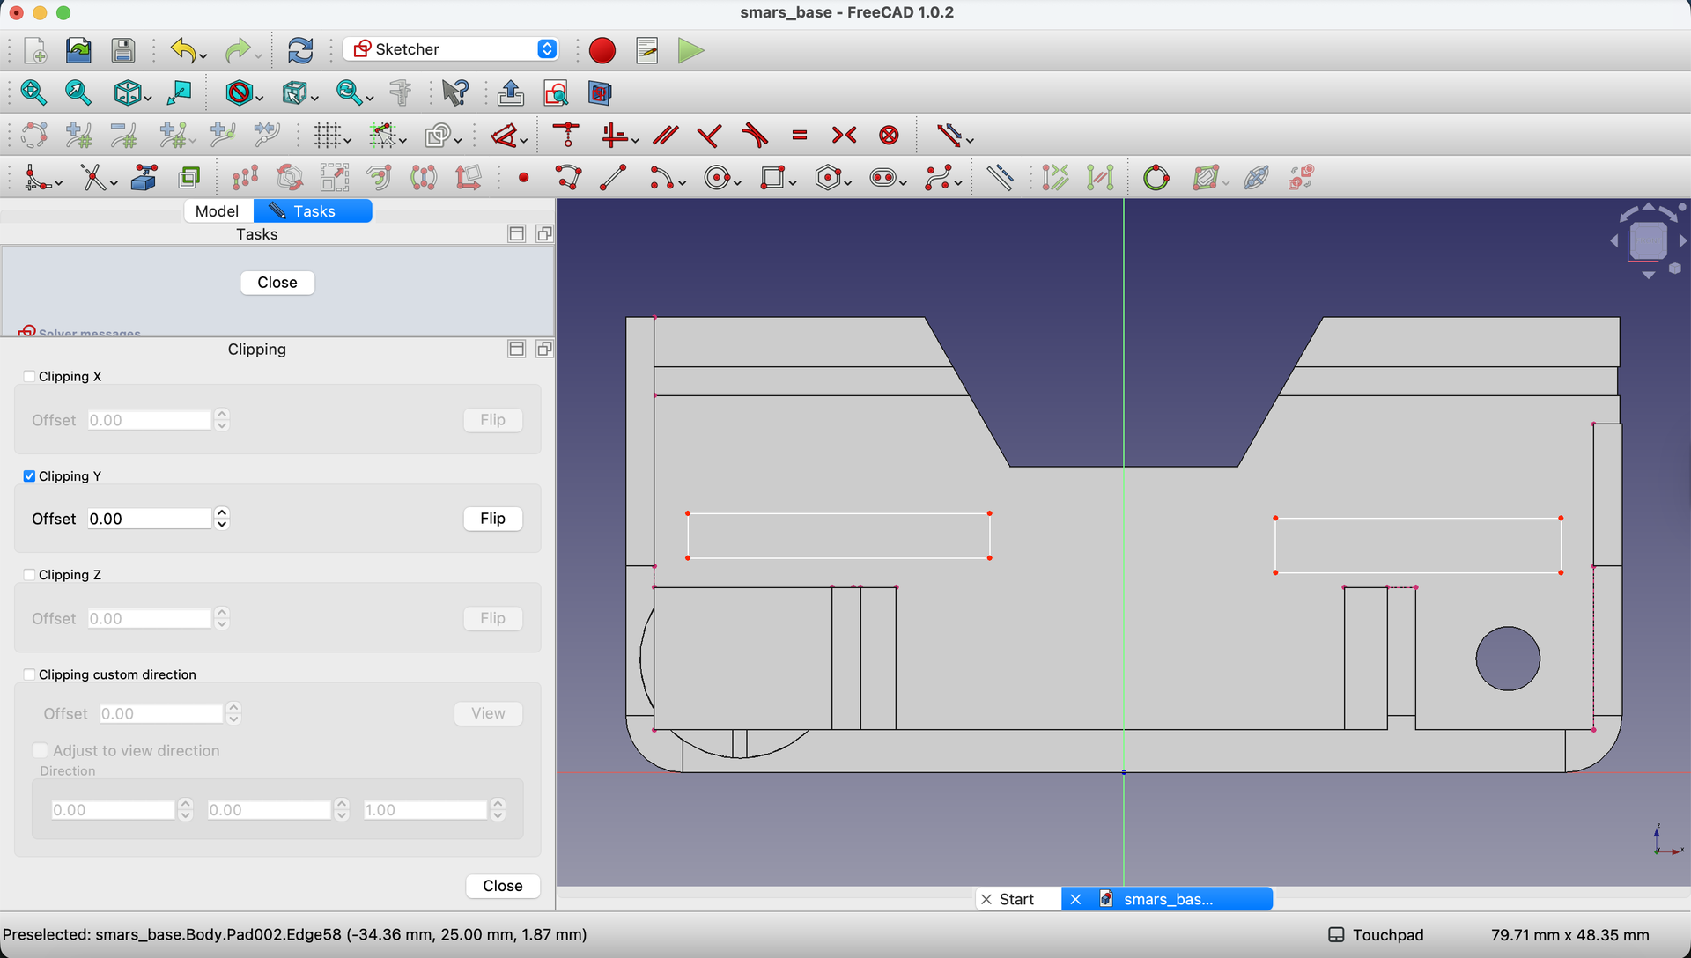1691x958 pixels.
Task: Start macro recording with red circle
Action: (x=602, y=50)
